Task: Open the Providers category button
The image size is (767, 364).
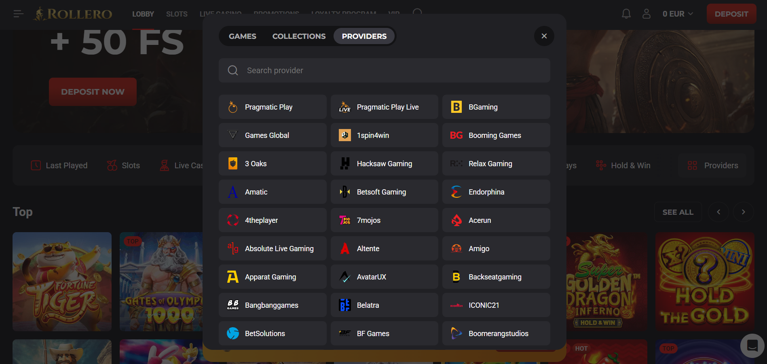Action: 713,165
